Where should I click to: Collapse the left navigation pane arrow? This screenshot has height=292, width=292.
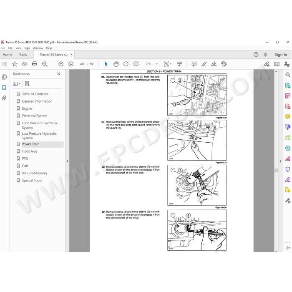(67, 161)
